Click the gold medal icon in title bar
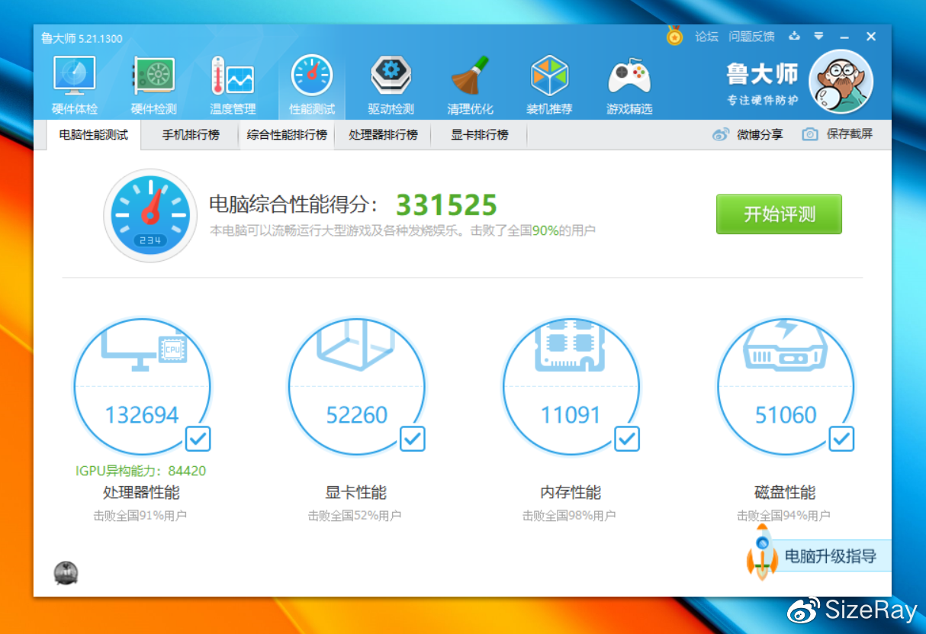 (x=675, y=36)
